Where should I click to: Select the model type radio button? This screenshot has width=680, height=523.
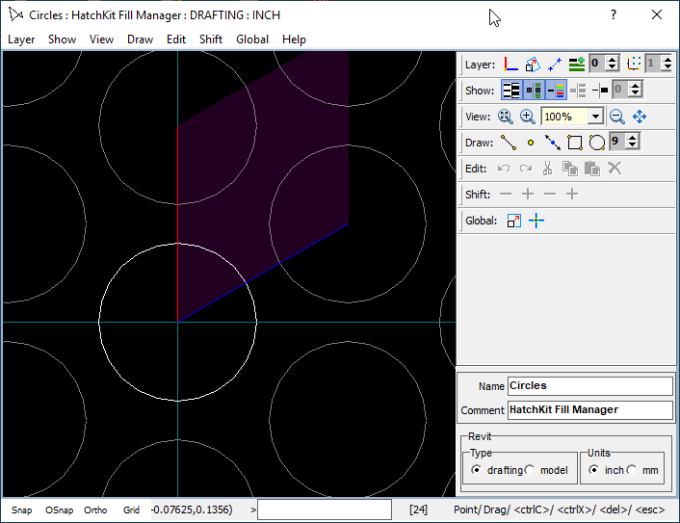point(531,469)
